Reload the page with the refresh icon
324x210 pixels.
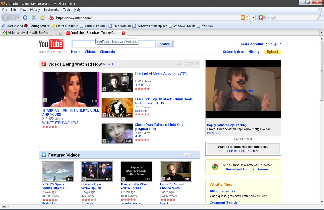coord(25,18)
